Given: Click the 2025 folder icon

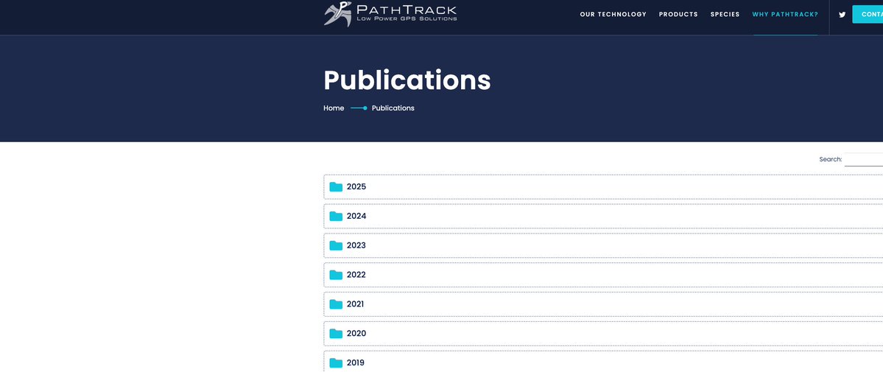Looking at the screenshot, I should pyautogui.click(x=337, y=187).
